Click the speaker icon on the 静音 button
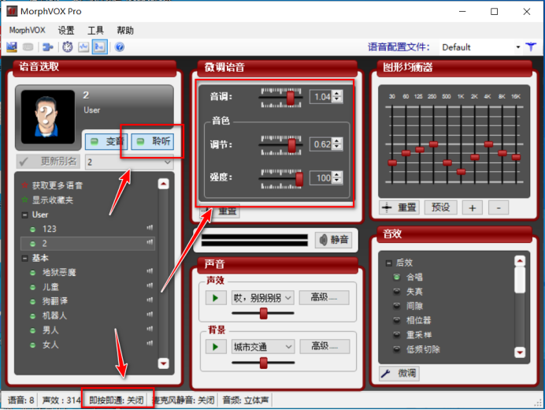This screenshot has height=410, width=545. 323,240
